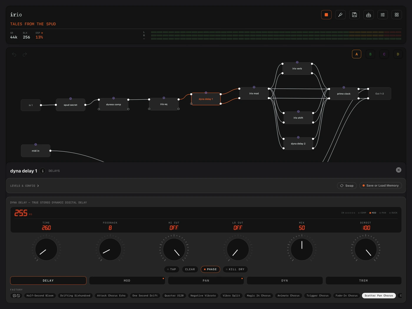Select the dyna delay 1 node
Image resolution: width=412 pixels, height=309 pixels.
(x=206, y=99)
